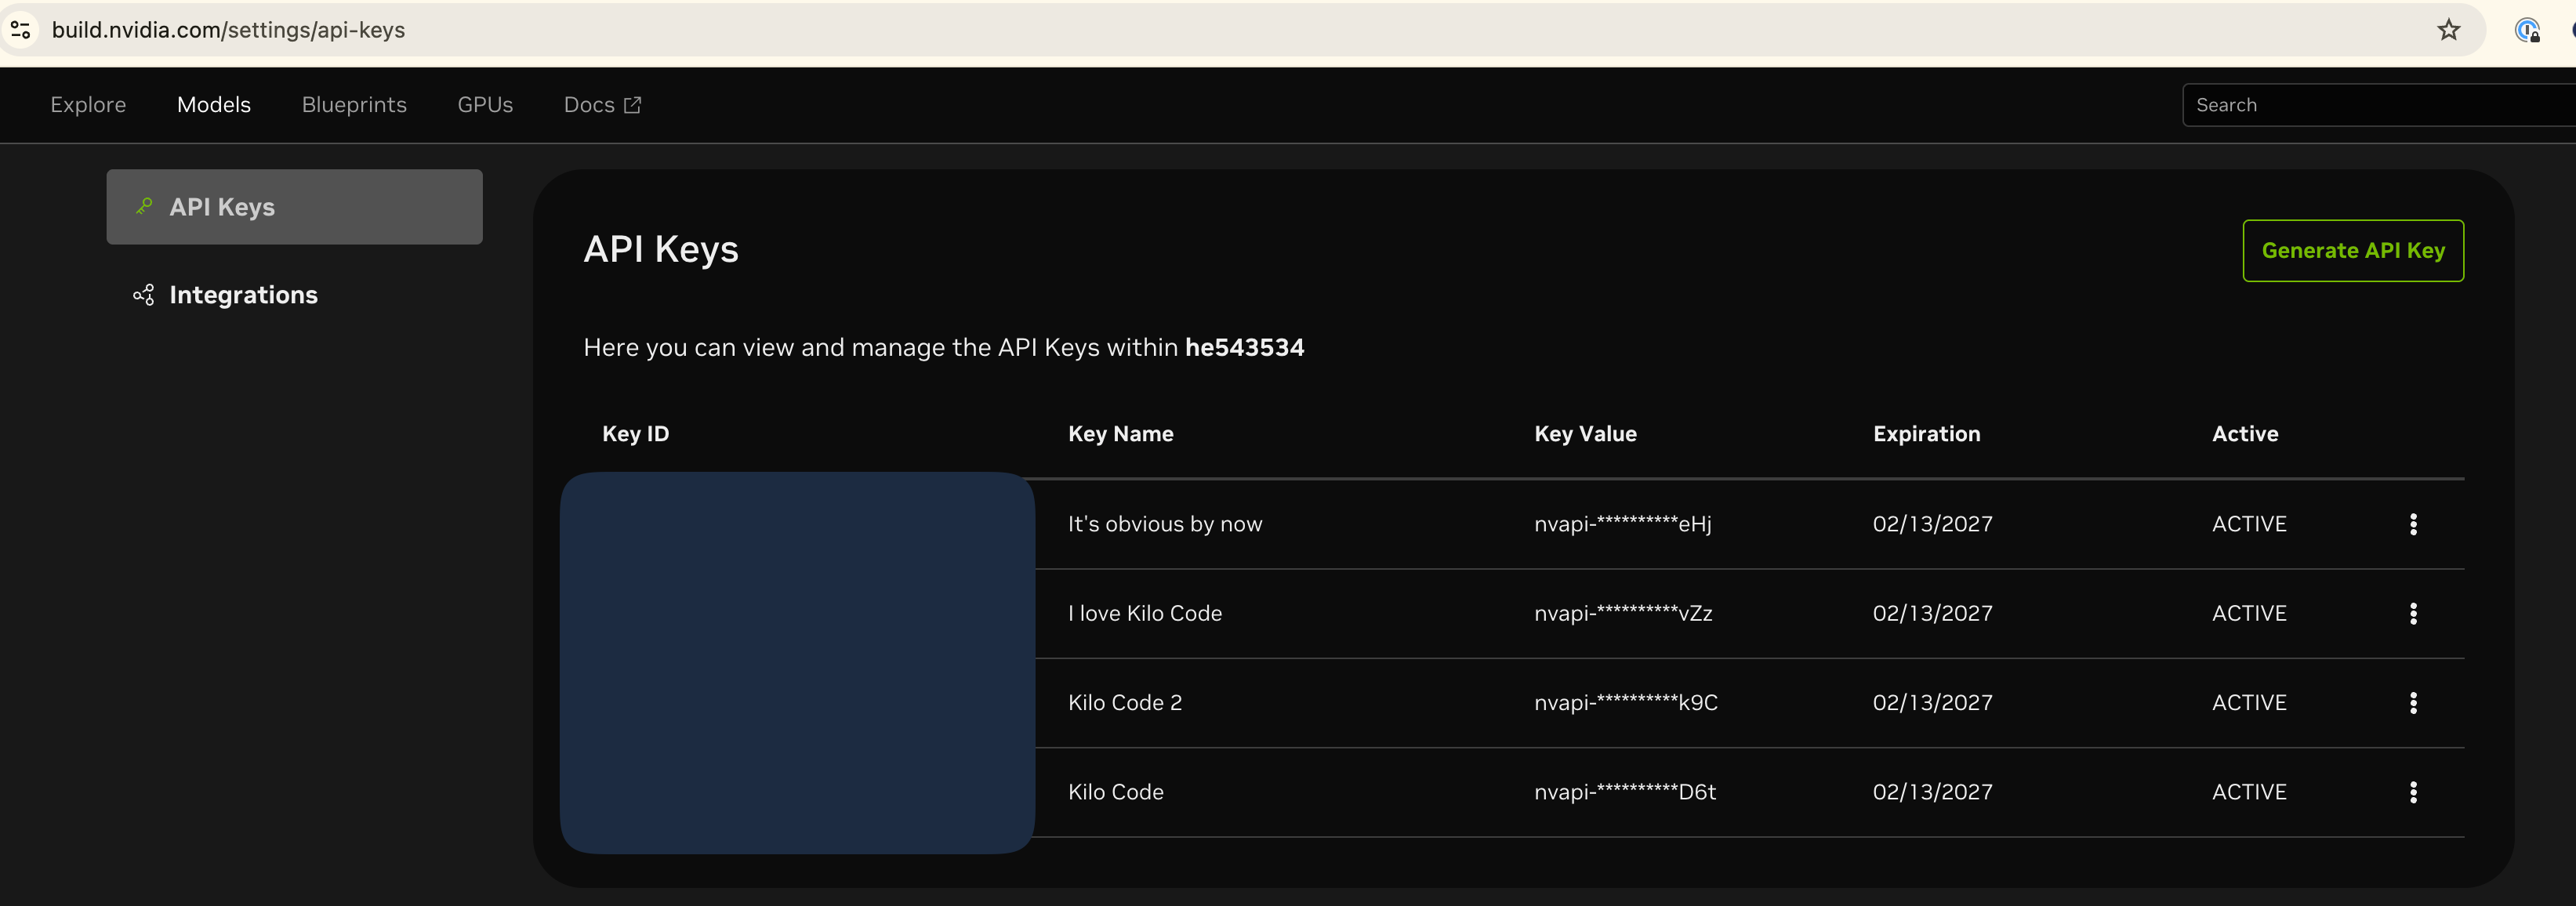Screen dimensions: 2576x906
Task: Click the Integrations share-node icon
Action: pos(144,295)
